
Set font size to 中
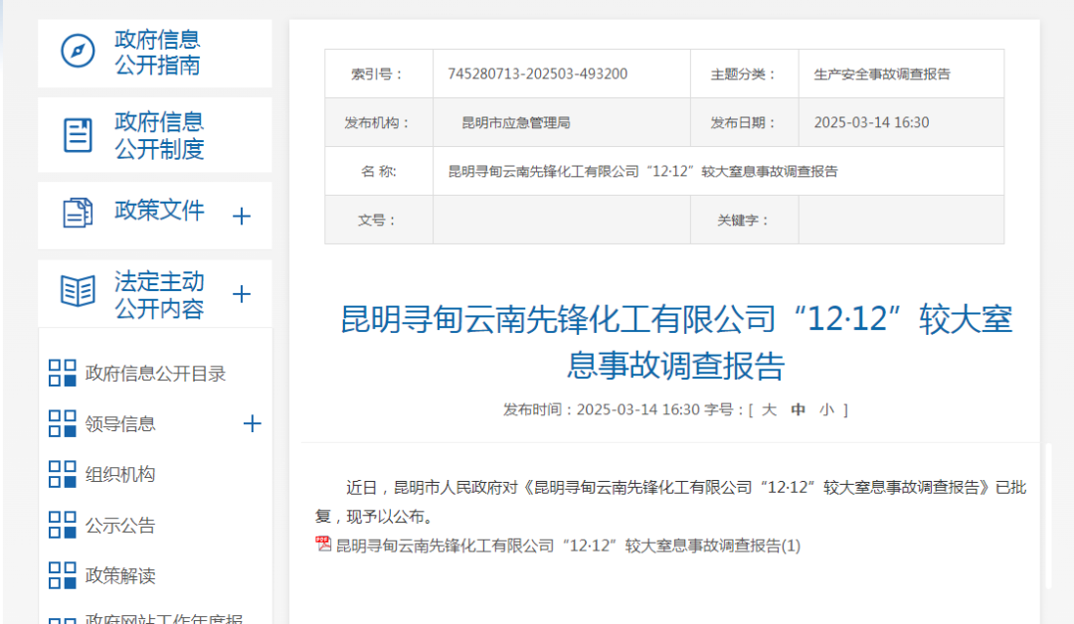[798, 409]
